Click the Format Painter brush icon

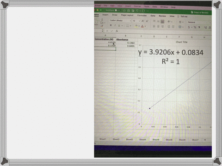point(102,26)
